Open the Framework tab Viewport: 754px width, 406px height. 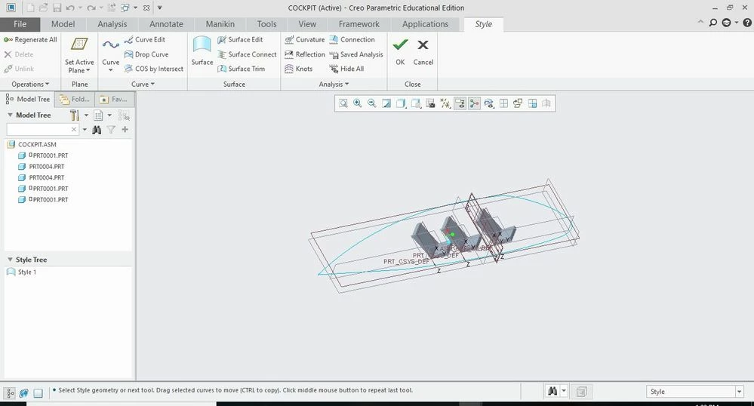[359, 24]
